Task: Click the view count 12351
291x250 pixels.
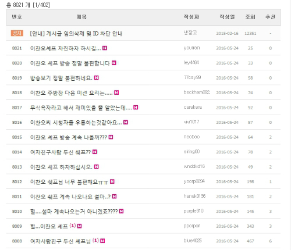Action: (250, 33)
